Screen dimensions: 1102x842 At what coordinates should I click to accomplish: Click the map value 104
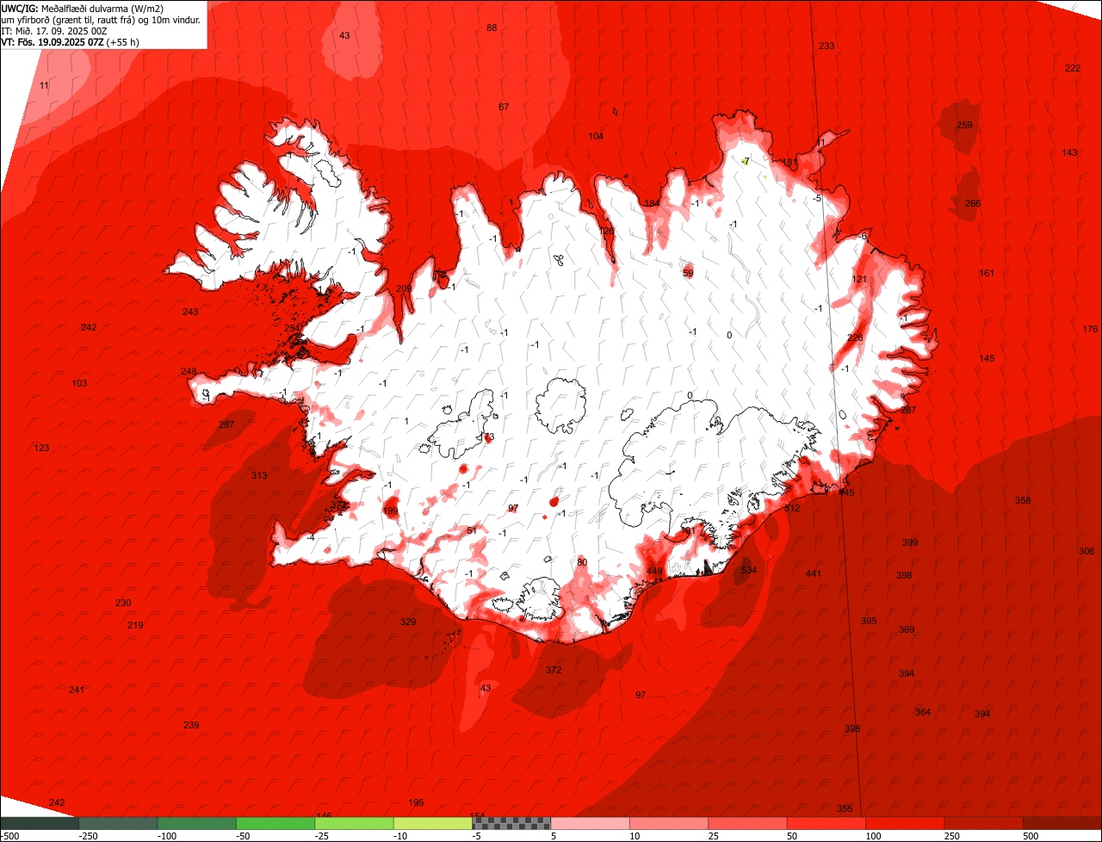coord(596,136)
